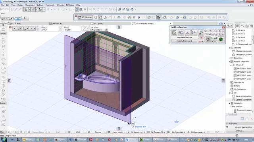
Task: Open the View menu
Action: tap(13, 5)
